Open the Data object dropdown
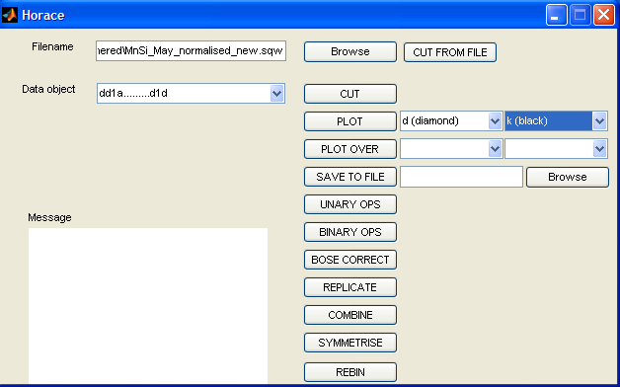 click(277, 94)
